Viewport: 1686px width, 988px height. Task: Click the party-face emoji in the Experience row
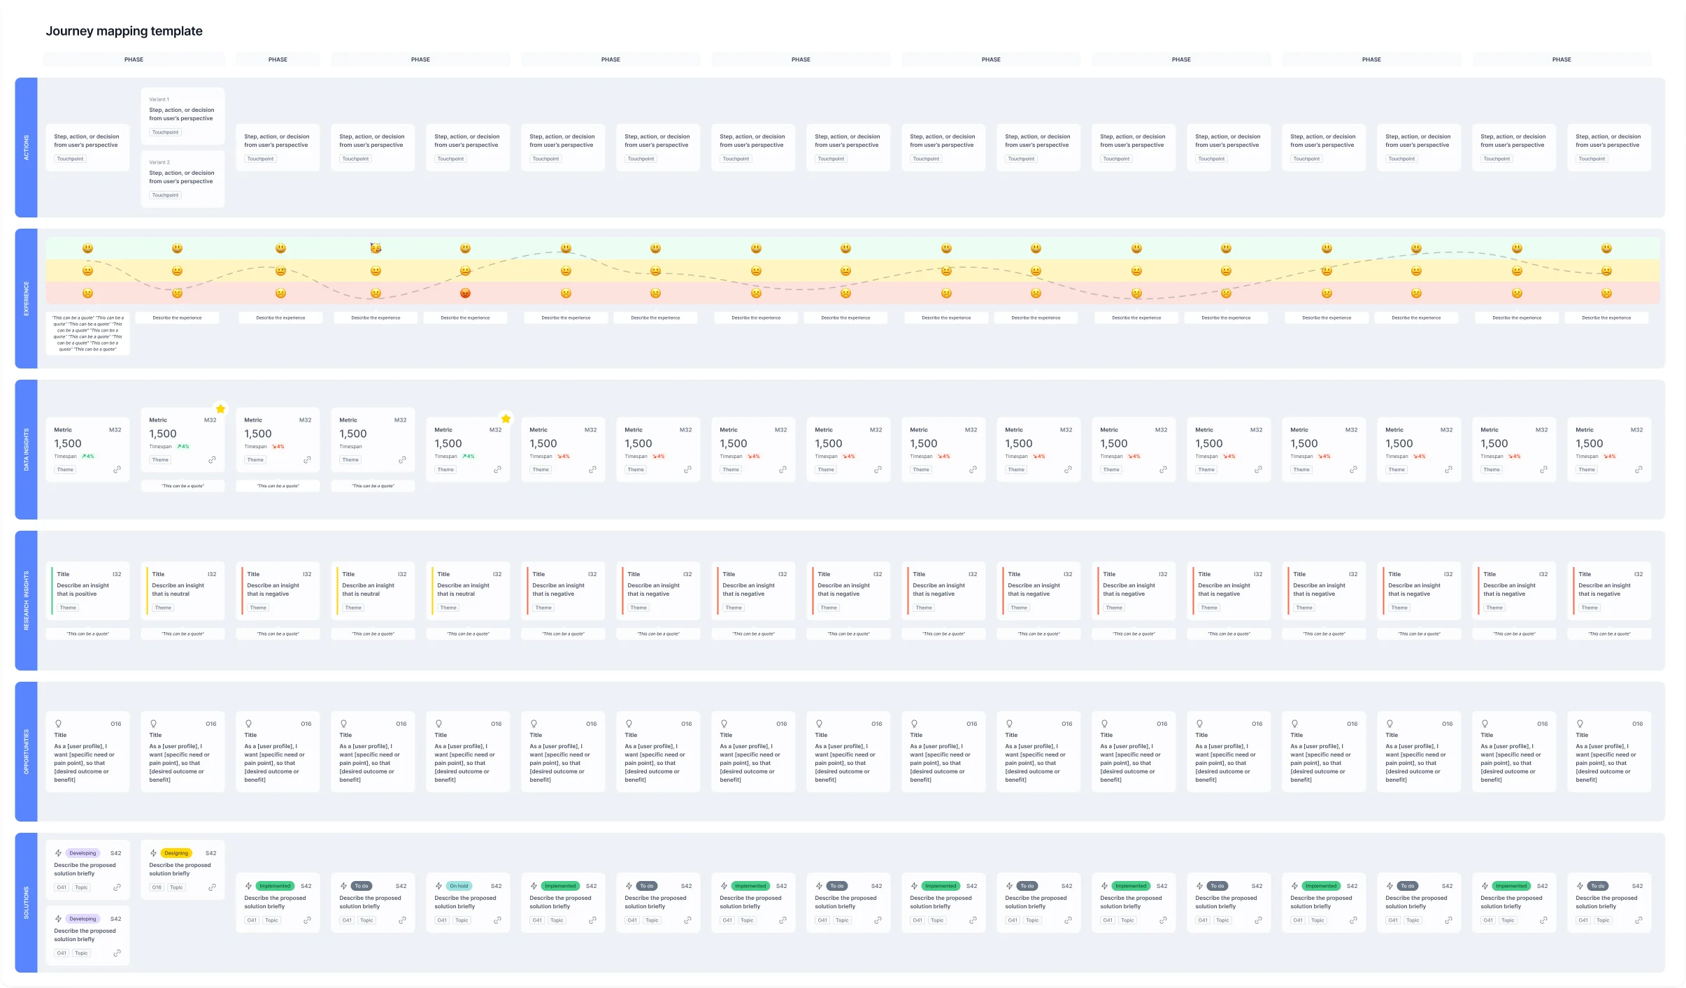[376, 248]
